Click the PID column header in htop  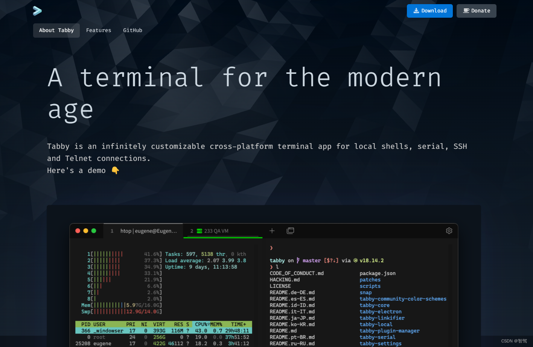(86, 324)
